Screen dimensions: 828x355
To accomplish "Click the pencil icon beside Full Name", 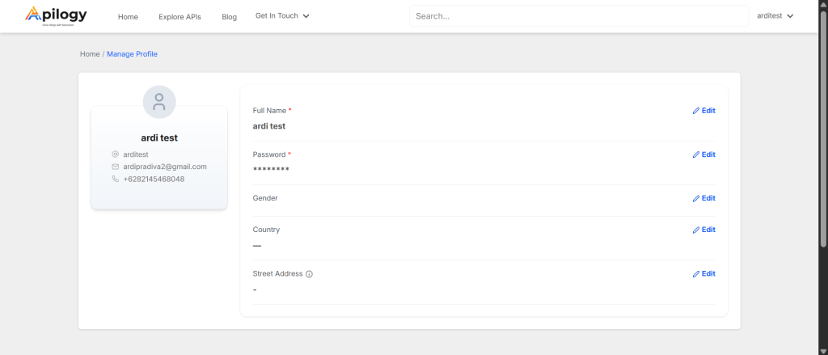I will coord(696,111).
